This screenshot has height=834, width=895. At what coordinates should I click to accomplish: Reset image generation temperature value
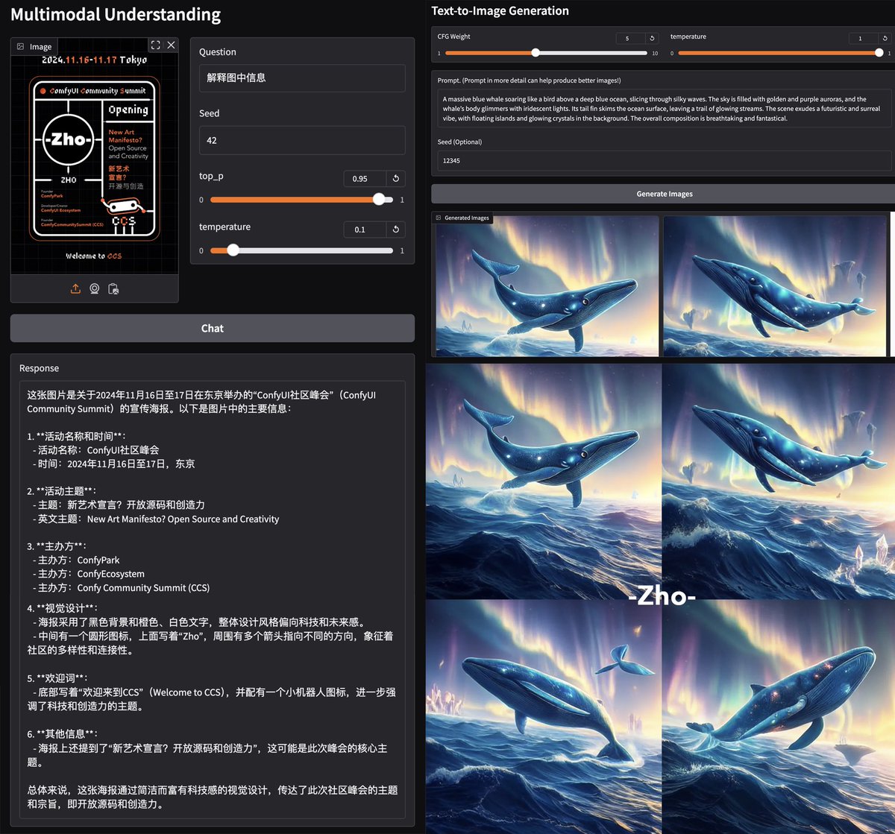[x=885, y=38]
